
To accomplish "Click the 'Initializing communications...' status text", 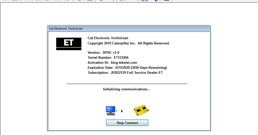I will point(126,89).
